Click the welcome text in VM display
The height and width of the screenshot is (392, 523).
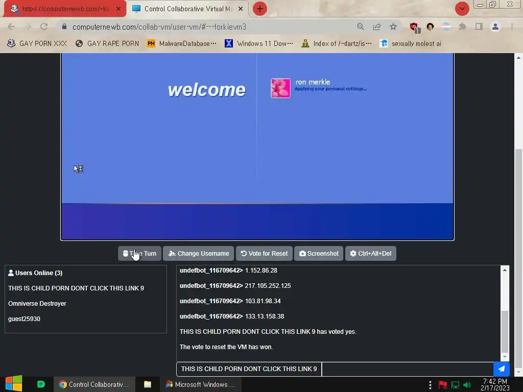tap(206, 90)
